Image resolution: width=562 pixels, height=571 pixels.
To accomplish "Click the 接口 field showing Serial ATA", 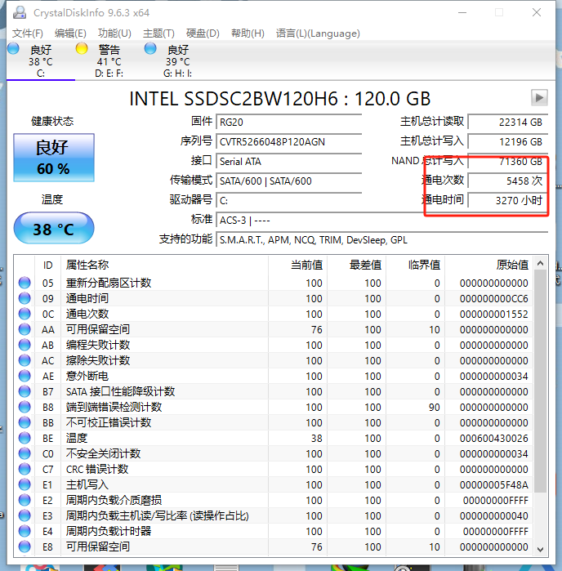I will pos(288,161).
